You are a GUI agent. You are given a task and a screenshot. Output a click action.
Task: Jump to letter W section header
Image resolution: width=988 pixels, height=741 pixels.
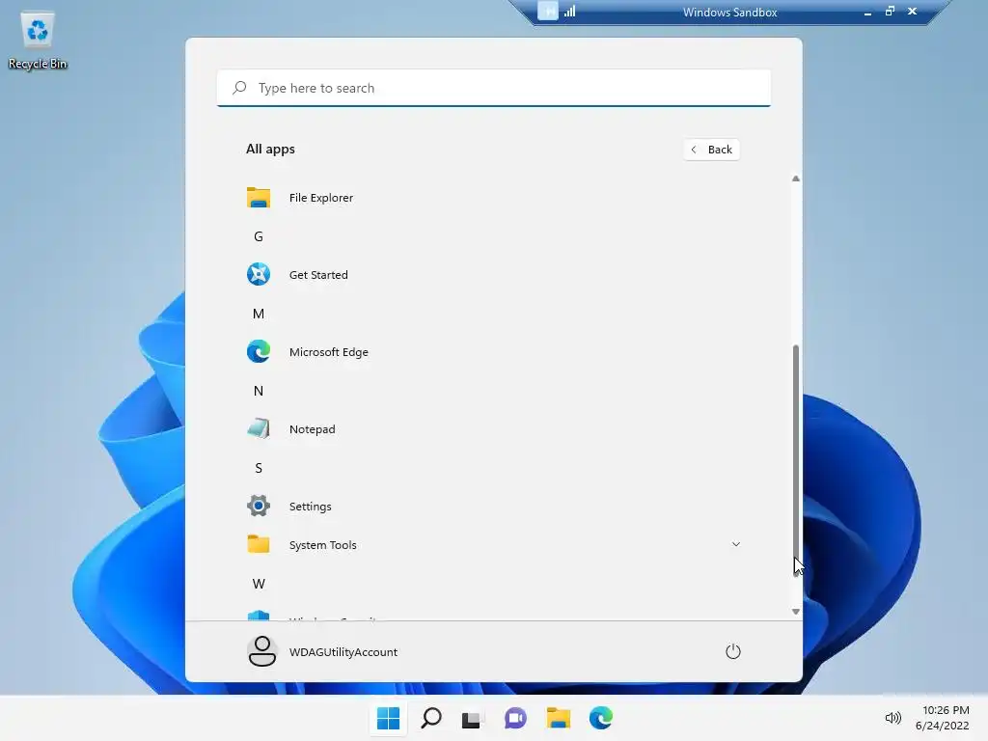point(259,584)
